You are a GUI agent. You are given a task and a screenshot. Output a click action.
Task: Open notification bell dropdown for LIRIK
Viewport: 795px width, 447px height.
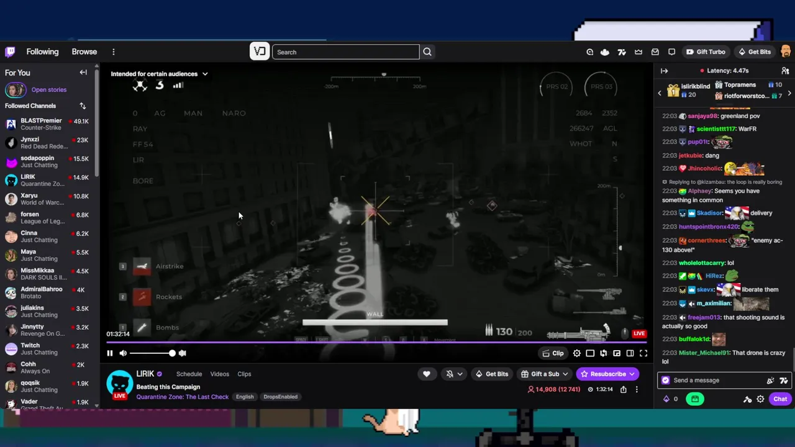(x=455, y=374)
